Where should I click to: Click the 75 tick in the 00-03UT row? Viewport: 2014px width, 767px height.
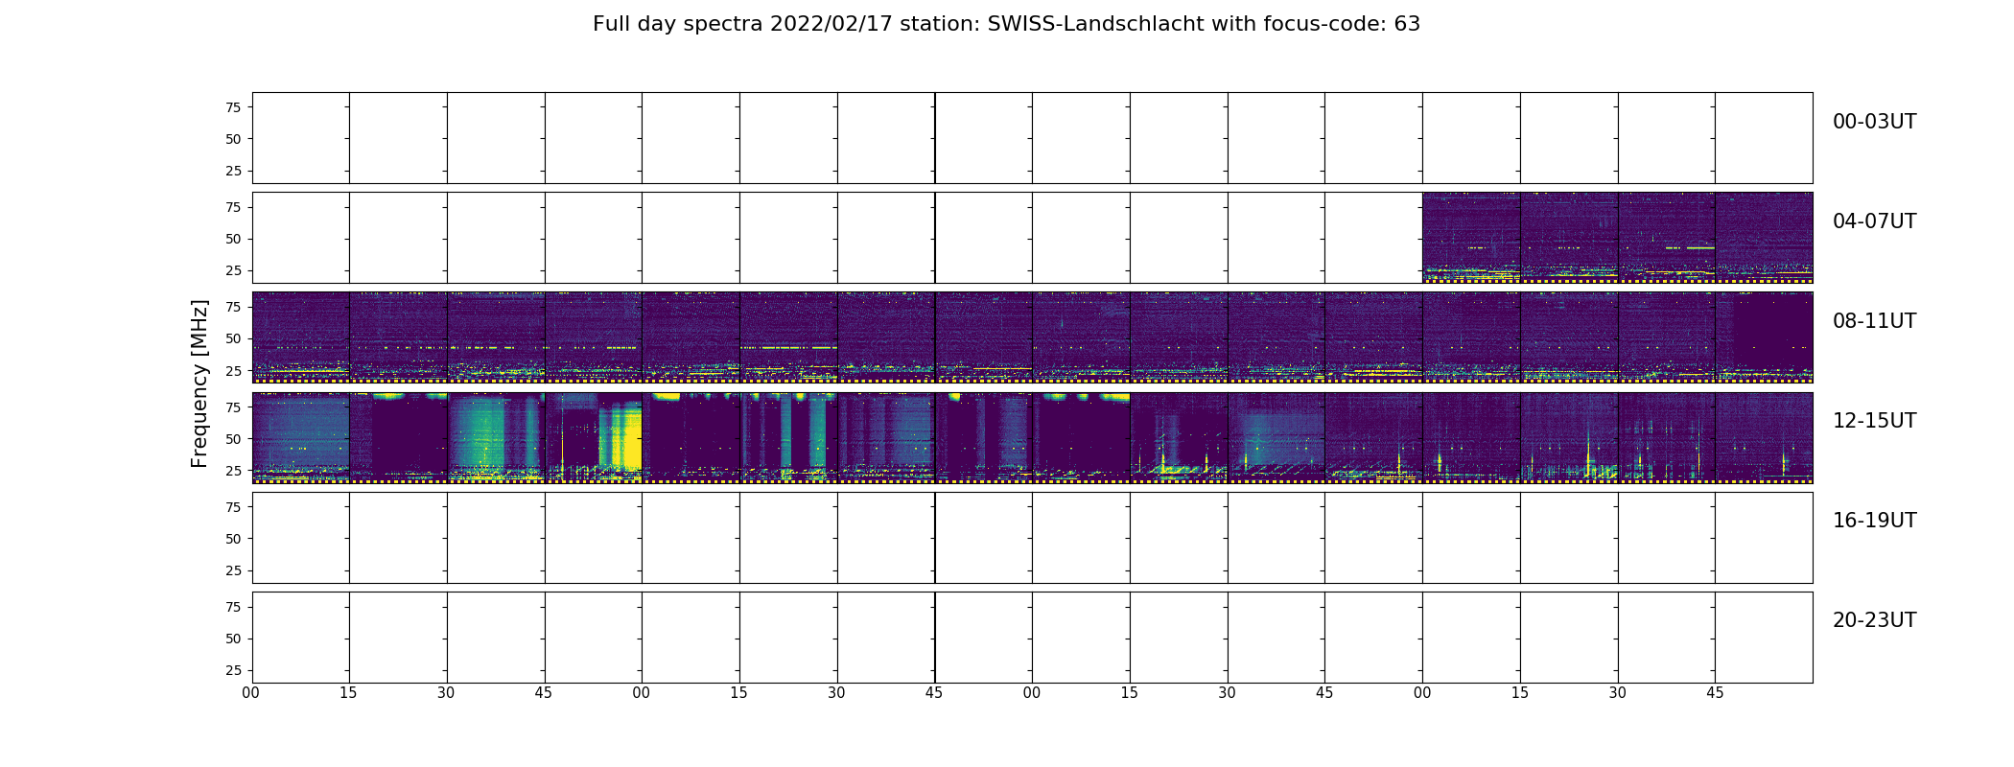pos(233,107)
